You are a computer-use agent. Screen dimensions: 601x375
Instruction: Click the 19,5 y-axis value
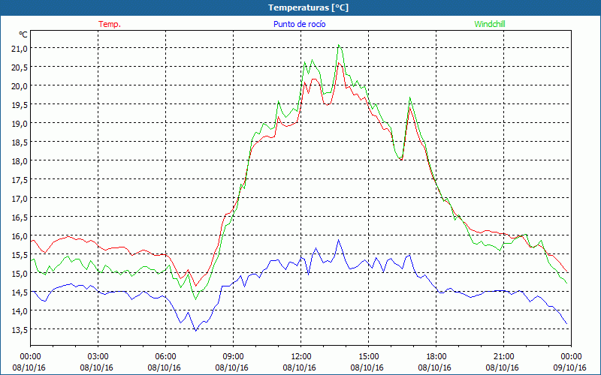click(20, 104)
